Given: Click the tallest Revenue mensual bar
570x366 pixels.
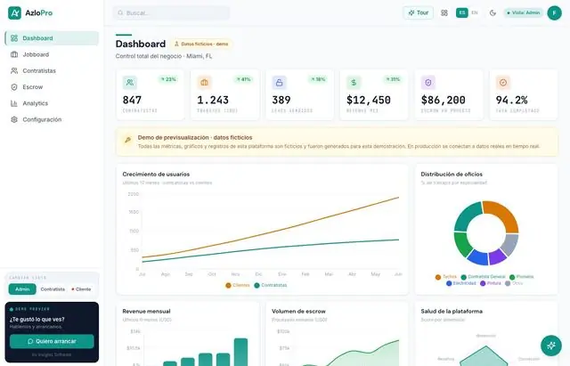Looking at the screenshot, I should pyautogui.click(x=240, y=352).
